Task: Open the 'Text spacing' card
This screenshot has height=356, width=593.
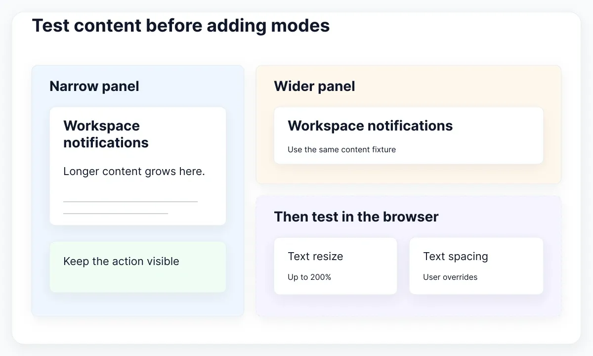Action: [476, 266]
